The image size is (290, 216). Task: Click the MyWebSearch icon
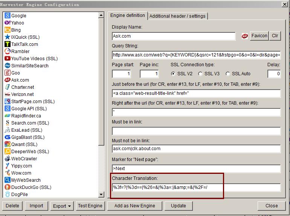click(8, 180)
